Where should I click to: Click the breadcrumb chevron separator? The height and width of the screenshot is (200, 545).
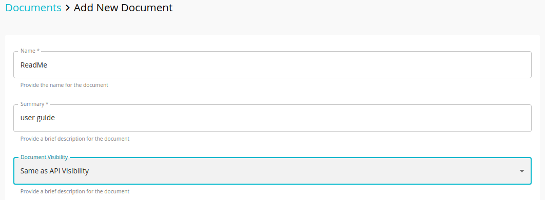click(x=67, y=8)
